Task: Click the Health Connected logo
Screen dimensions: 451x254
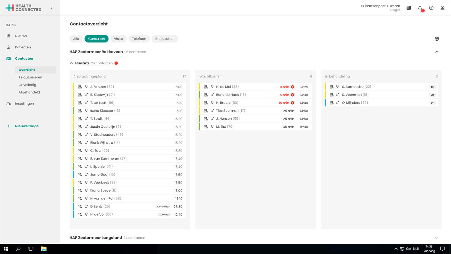Action: click(x=23, y=8)
